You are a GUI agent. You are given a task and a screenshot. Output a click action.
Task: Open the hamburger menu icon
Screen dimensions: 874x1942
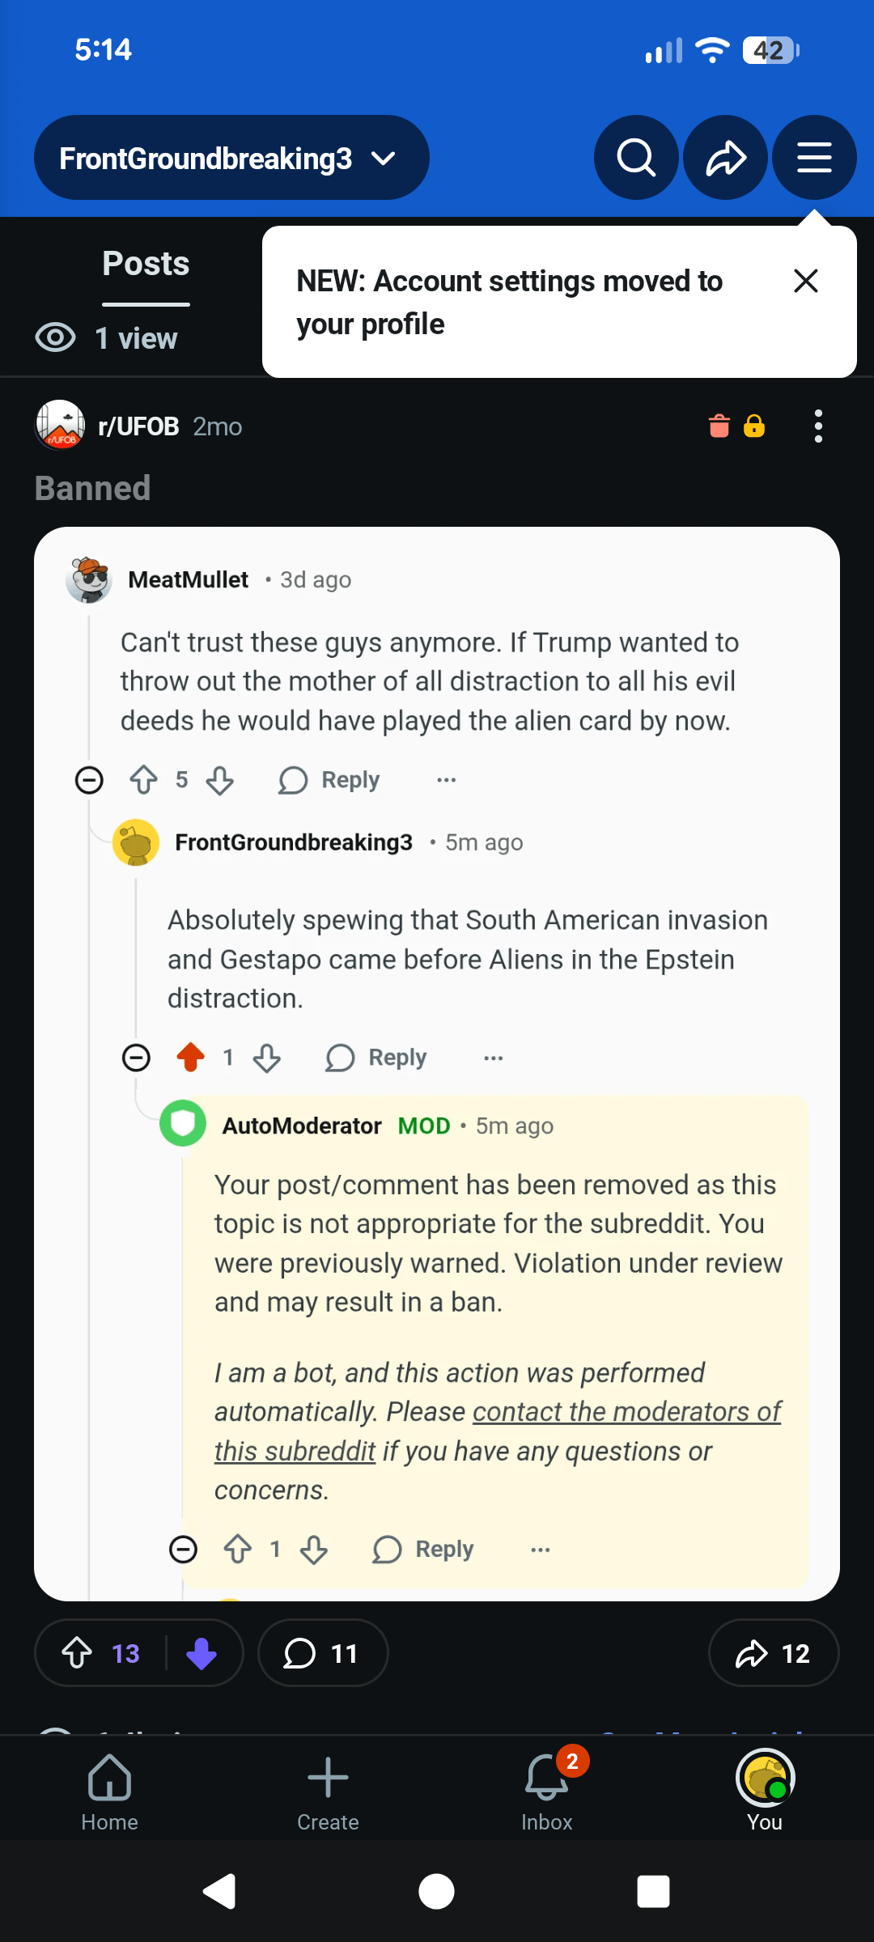pos(814,158)
